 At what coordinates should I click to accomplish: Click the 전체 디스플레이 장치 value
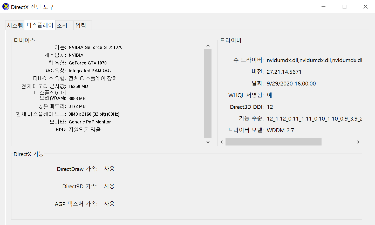click(x=93, y=78)
